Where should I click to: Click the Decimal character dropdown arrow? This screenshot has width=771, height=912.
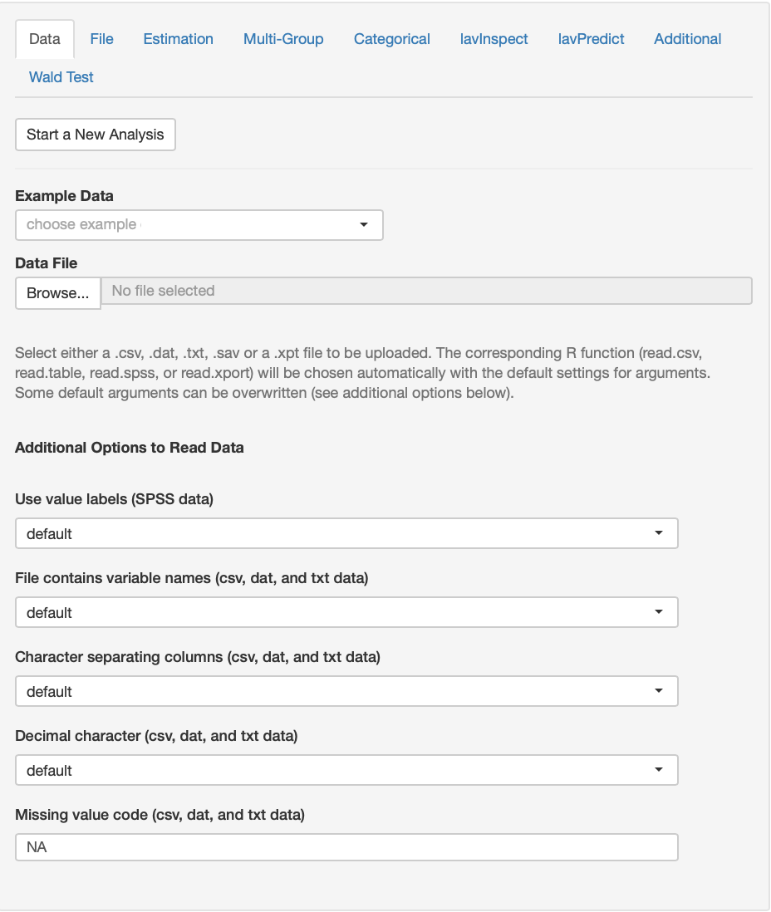[659, 771]
